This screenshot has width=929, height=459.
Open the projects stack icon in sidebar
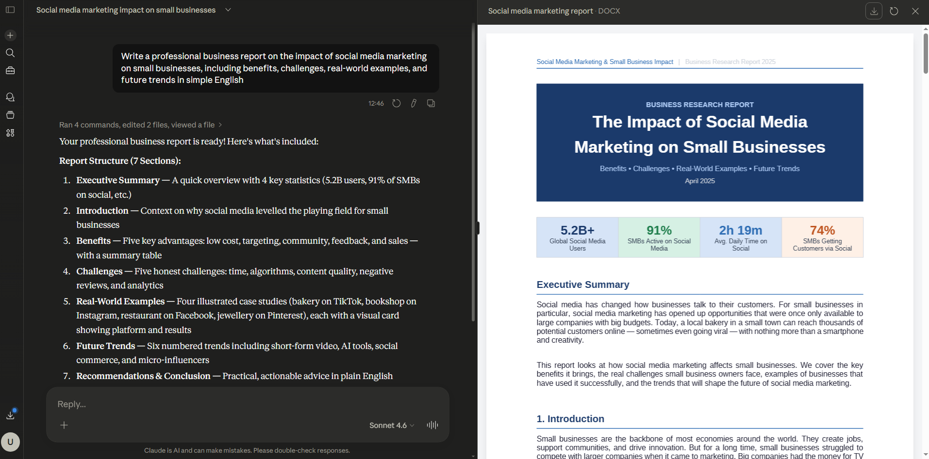pyautogui.click(x=10, y=115)
